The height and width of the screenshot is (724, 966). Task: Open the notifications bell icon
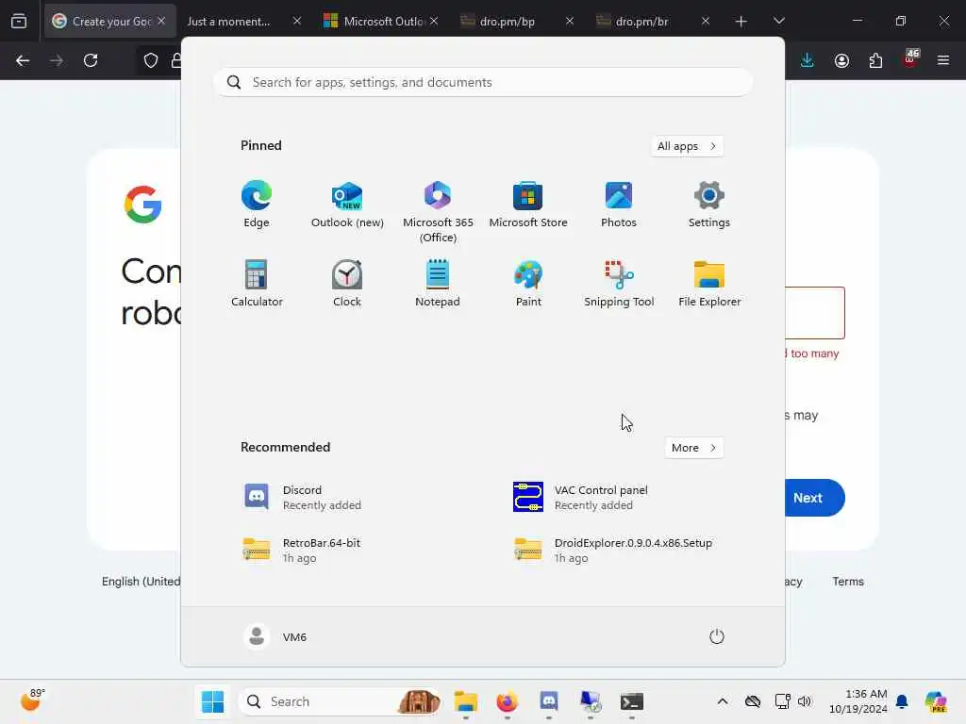[x=902, y=701]
